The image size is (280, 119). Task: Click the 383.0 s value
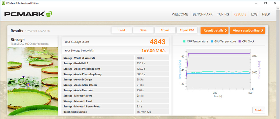pos(141,74)
